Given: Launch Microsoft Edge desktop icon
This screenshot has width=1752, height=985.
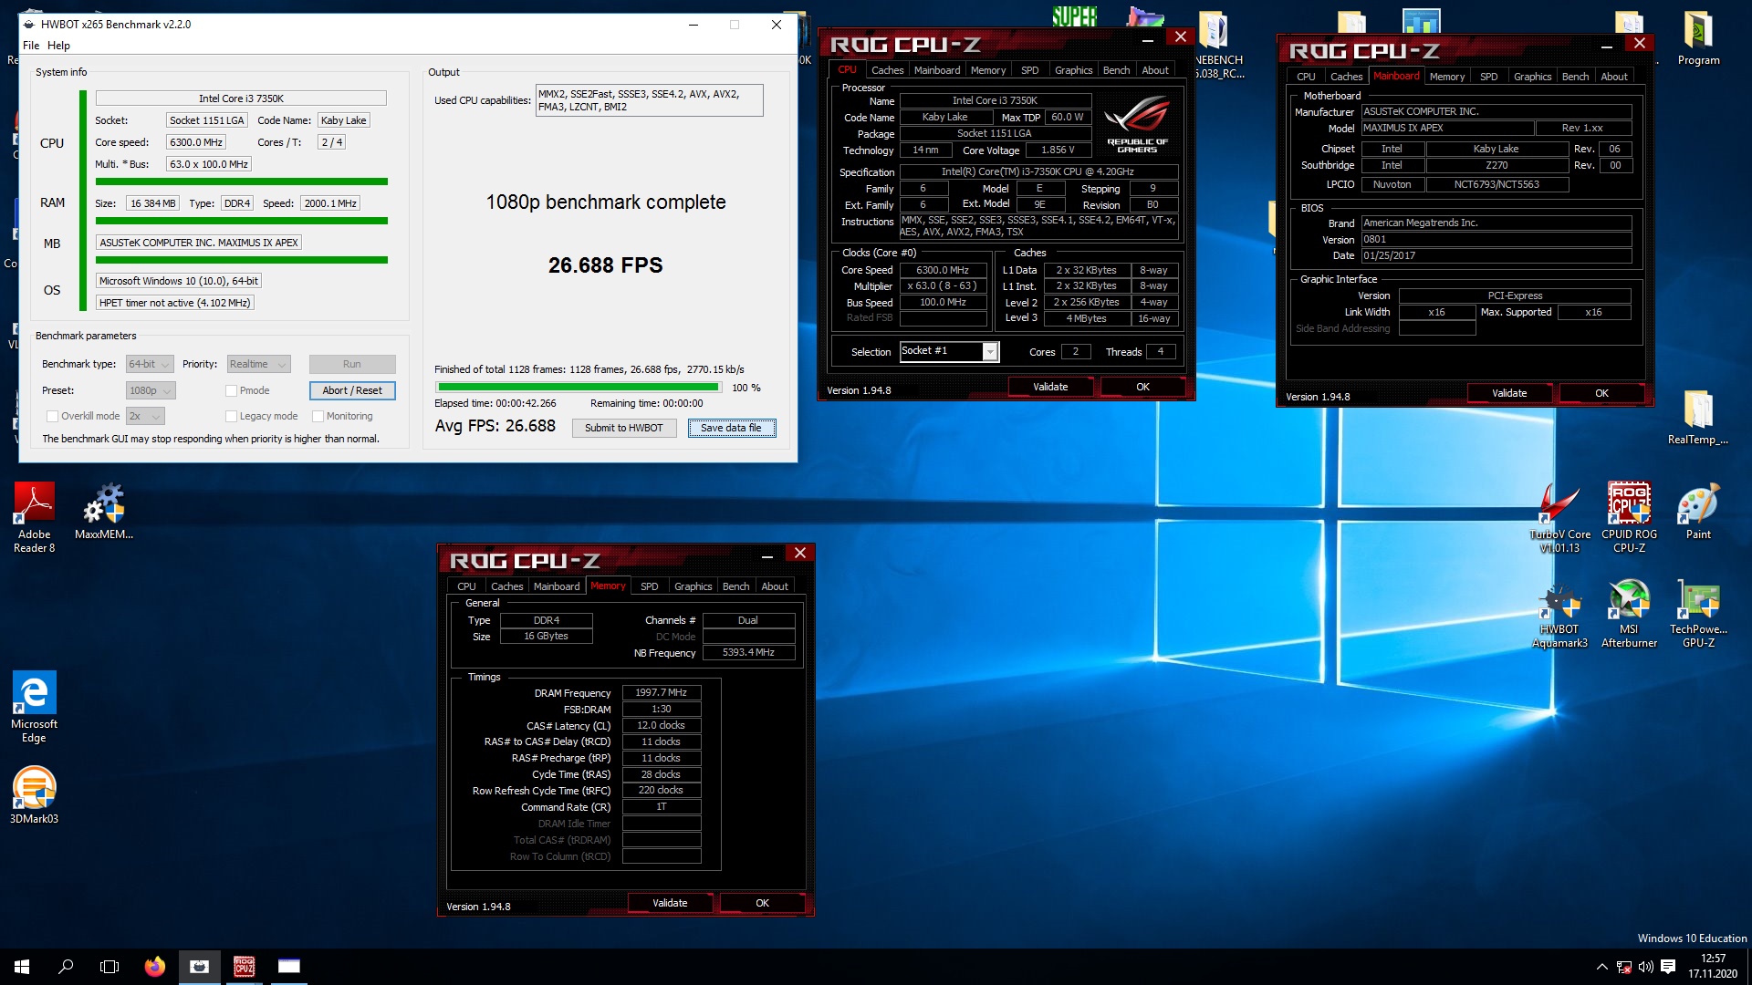Looking at the screenshot, I should coord(34,707).
